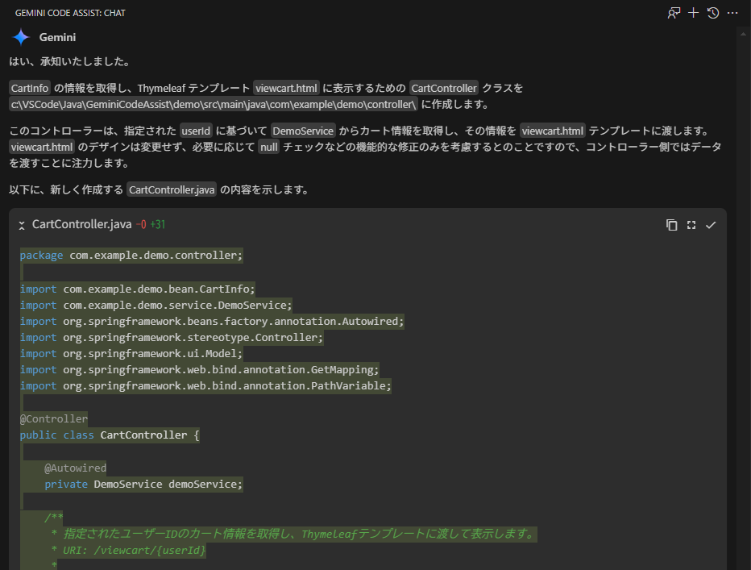751x570 pixels.
Task: Click the @Controller annotation line
Action: tap(54, 419)
